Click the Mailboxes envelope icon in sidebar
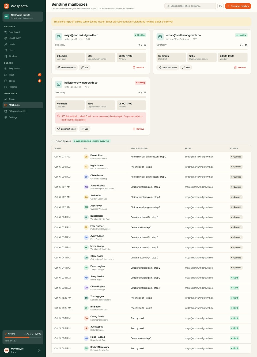Screen dimensions: 257x357 [x=6, y=105]
